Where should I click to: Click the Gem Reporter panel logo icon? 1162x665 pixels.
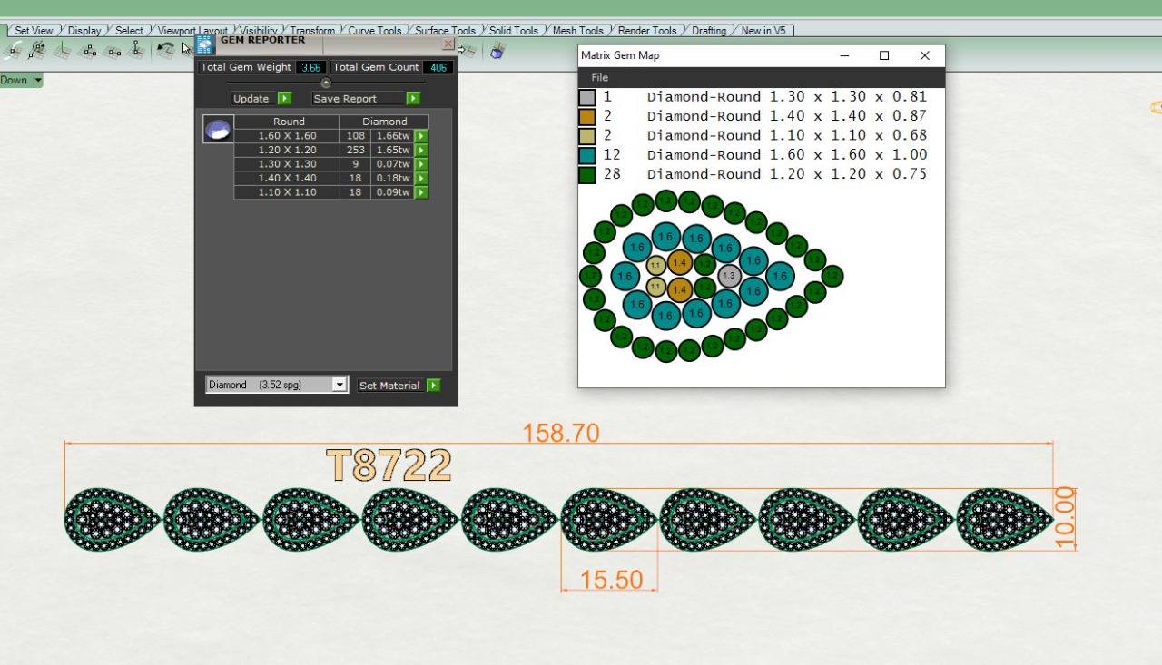pyautogui.click(x=205, y=44)
